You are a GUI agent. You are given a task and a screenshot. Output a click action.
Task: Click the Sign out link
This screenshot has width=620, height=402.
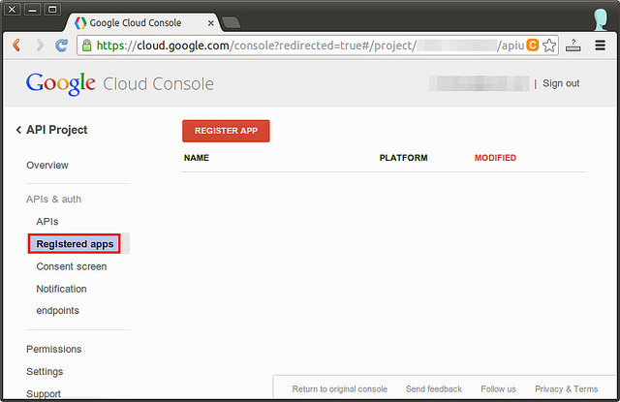[x=561, y=83]
